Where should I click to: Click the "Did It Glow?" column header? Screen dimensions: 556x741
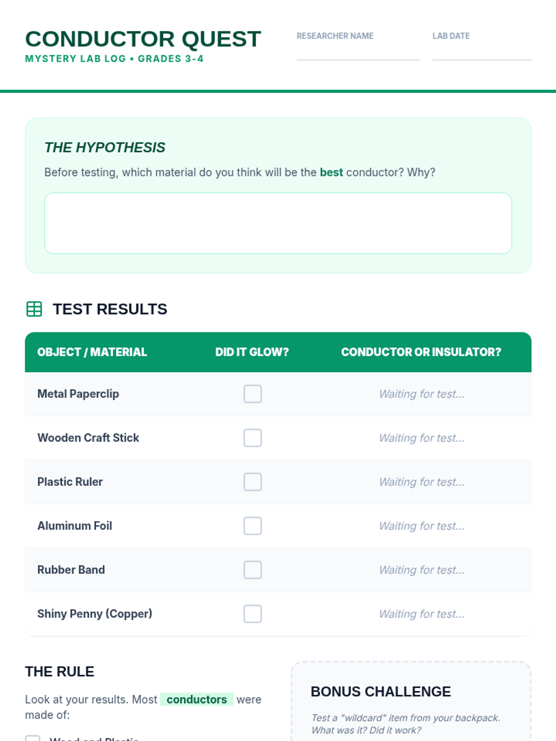pyautogui.click(x=252, y=352)
